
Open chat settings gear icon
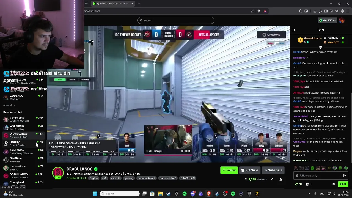click(x=334, y=184)
